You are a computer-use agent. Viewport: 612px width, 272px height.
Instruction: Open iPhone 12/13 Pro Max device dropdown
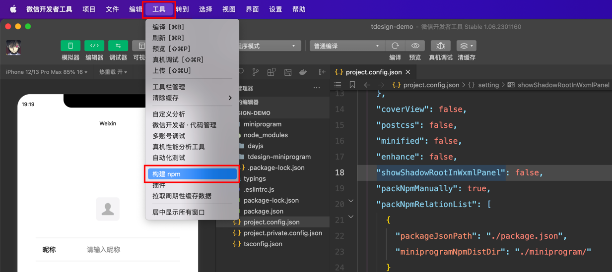(47, 72)
